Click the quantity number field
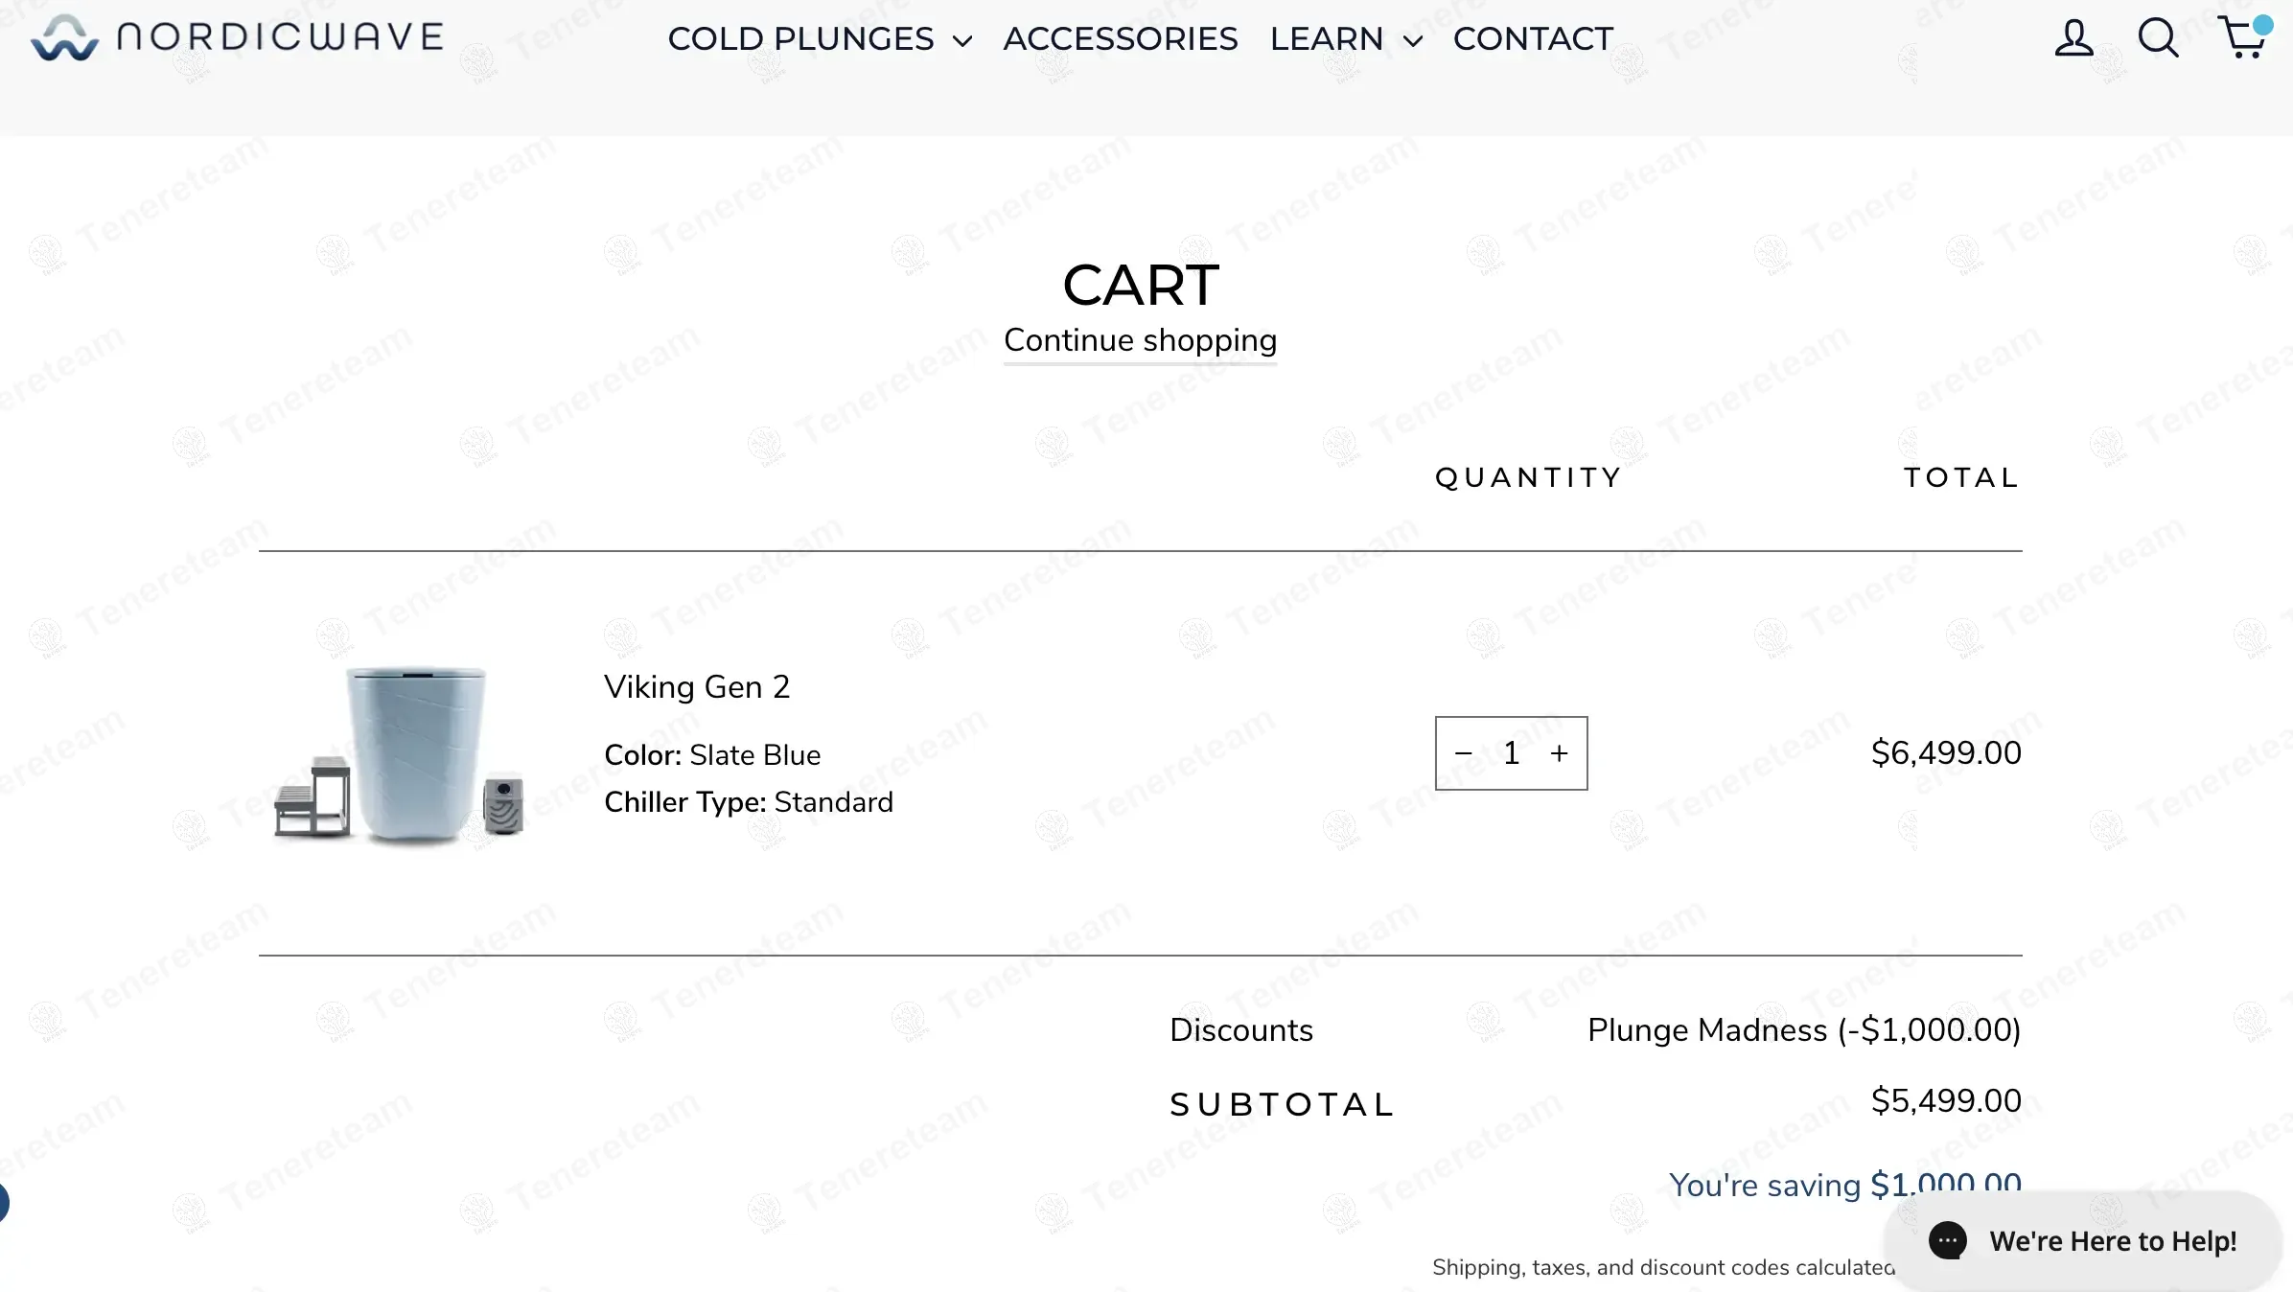 [1511, 753]
